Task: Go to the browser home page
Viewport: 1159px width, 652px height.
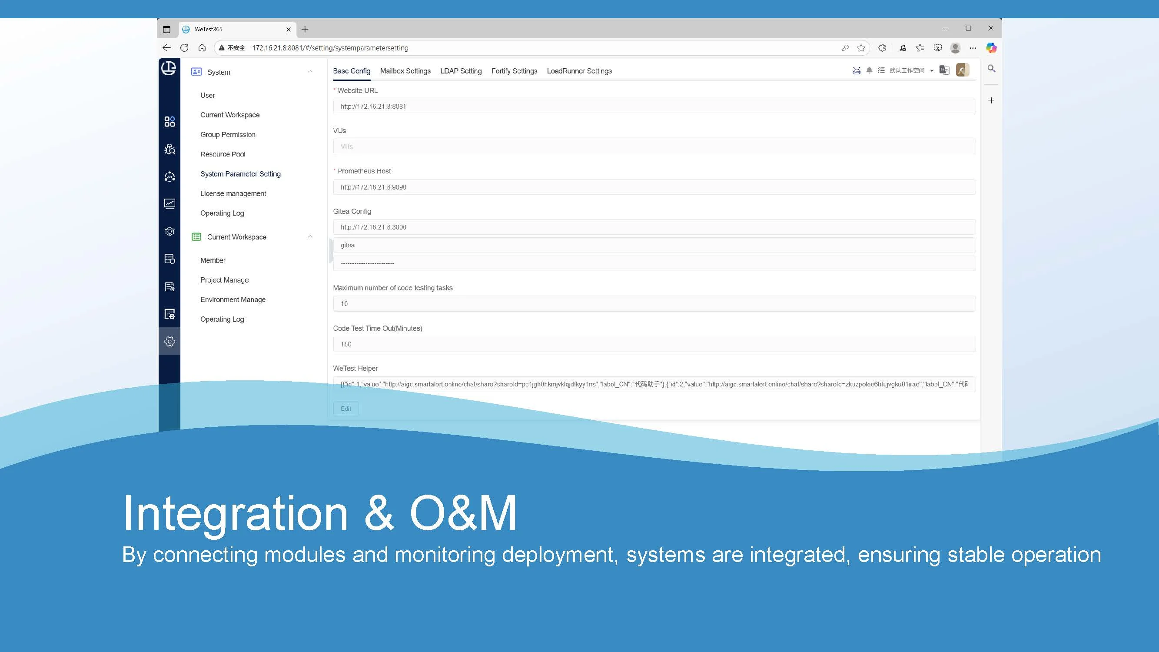Action: tap(202, 48)
